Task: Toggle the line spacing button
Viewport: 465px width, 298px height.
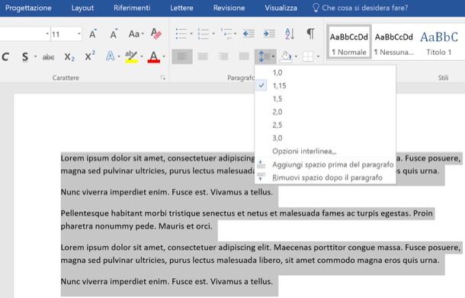Action: click(265, 56)
